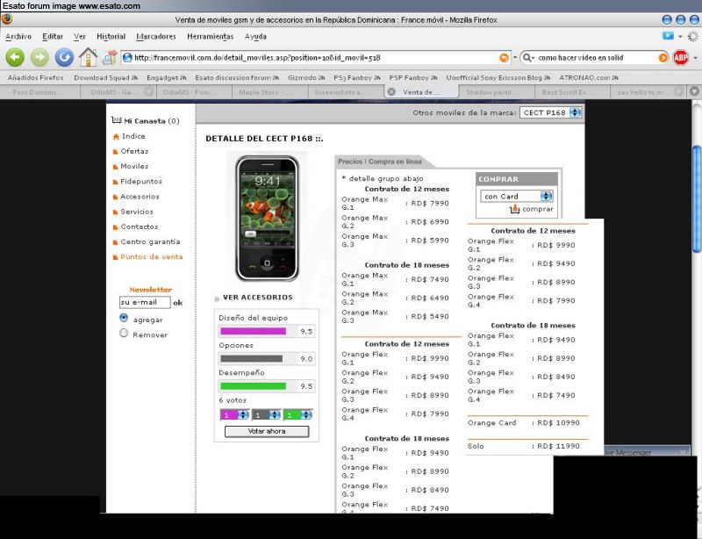Open the Esato discussion forum bookmark
This screenshot has height=539, width=702.
[237, 77]
